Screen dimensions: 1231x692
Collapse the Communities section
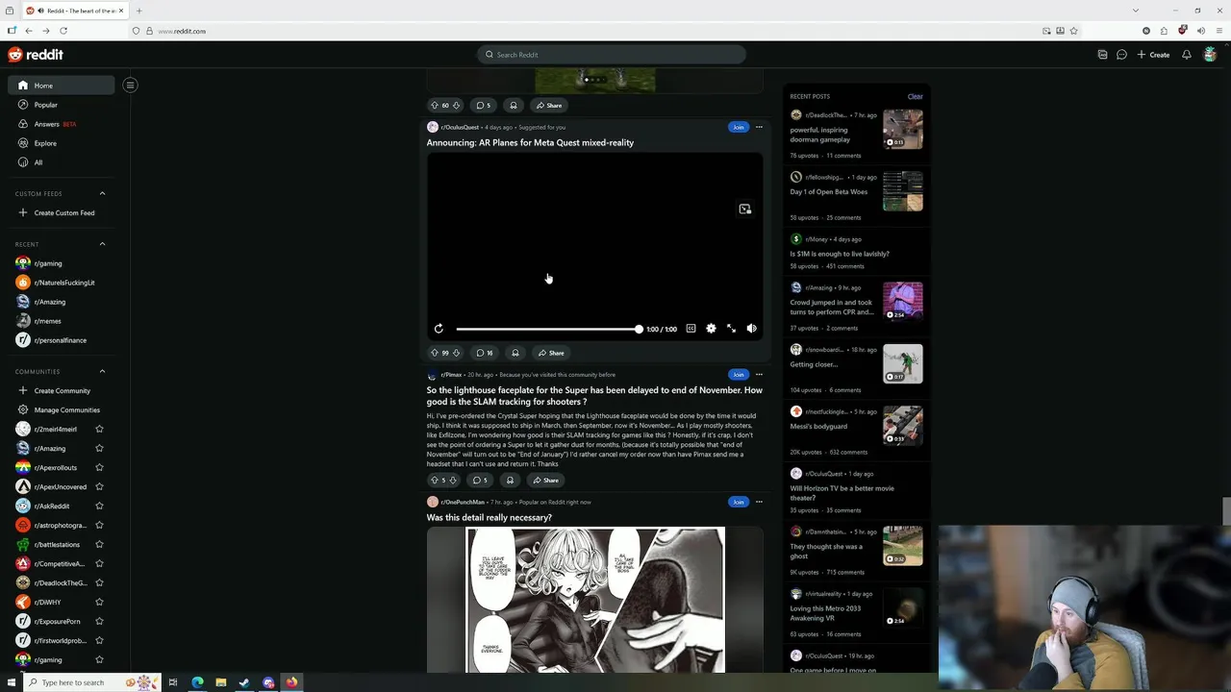(x=102, y=371)
